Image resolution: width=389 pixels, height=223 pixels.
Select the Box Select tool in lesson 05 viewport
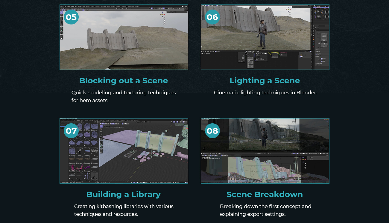[x=62, y=13]
